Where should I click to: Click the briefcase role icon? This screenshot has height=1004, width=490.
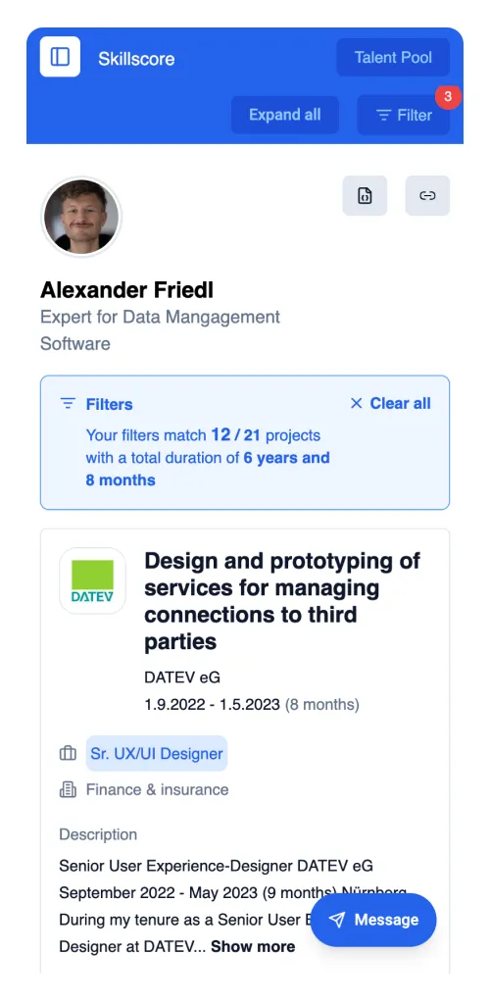[68, 754]
